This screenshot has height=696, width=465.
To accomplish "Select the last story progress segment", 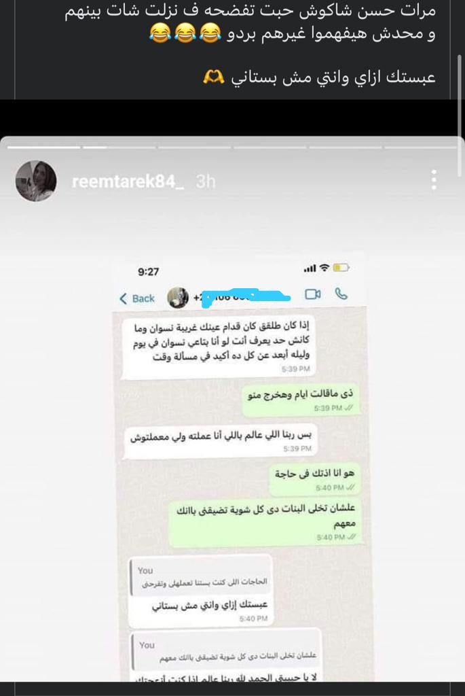I will tap(420, 147).
